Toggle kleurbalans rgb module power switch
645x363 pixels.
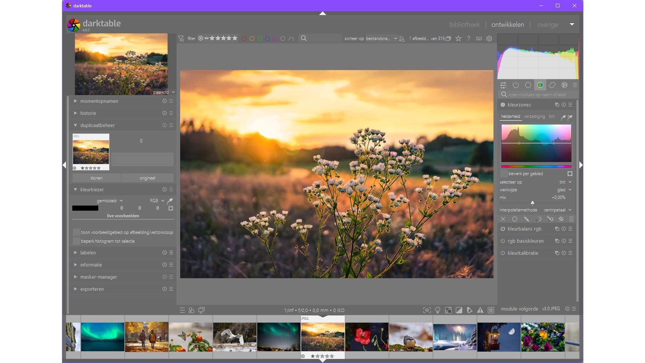[x=503, y=229]
